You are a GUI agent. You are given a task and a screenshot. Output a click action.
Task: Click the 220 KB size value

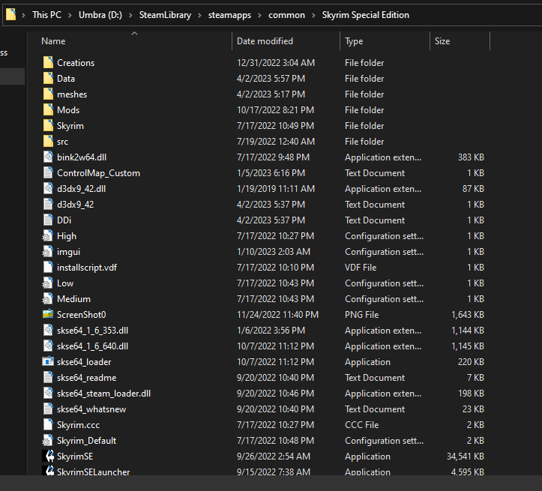(471, 362)
